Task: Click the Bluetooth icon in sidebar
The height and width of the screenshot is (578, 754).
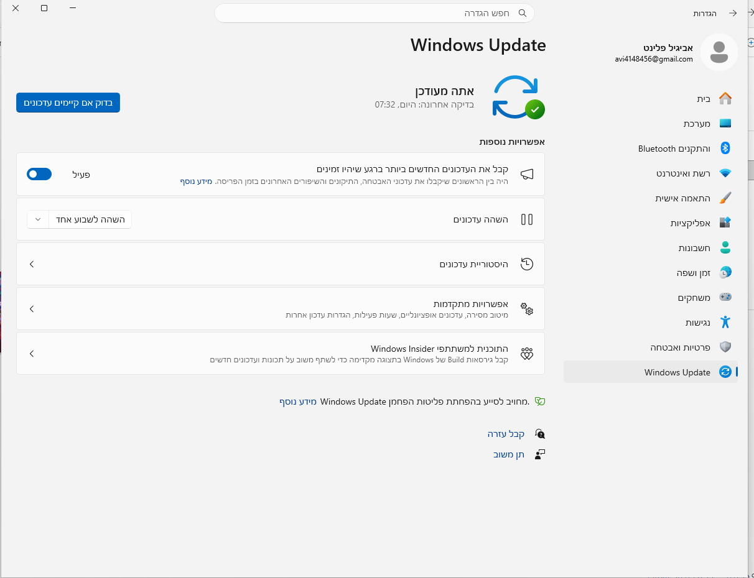Action: (x=725, y=149)
